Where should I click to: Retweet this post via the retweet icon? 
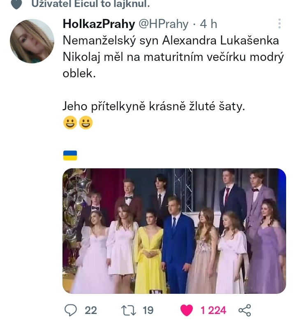tap(129, 310)
